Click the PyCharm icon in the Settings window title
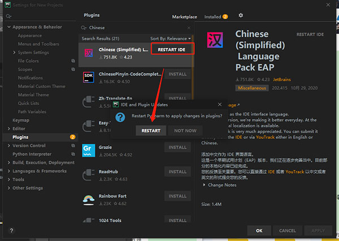The height and width of the screenshot is (241, 339). tap(8, 5)
